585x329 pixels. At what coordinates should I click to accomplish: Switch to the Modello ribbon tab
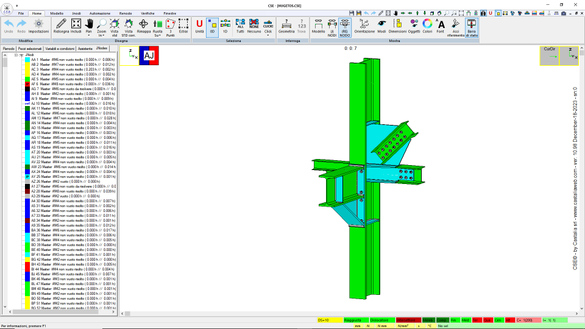[57, 13]
